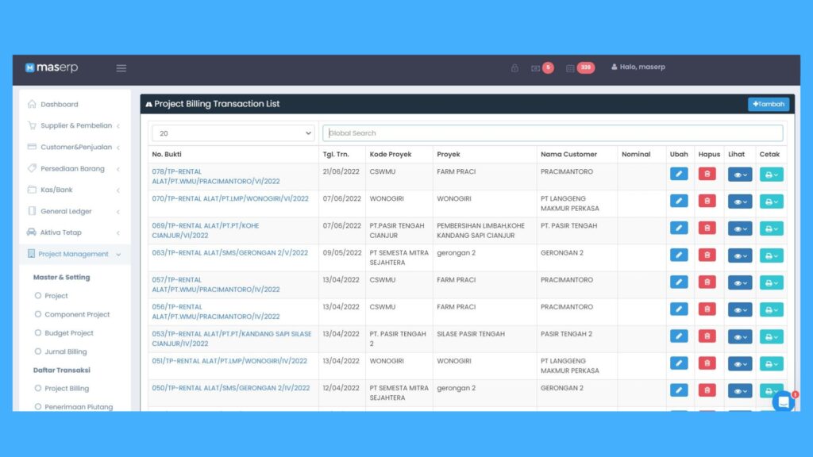The width and height of the screenshot is (813, 457).
Task: Click the lock icon in top bar
Action: (514, 68)
